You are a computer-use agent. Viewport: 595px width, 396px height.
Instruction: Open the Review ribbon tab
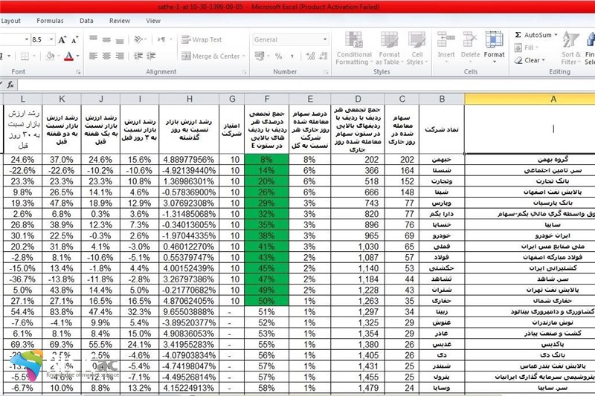(120, 21)
